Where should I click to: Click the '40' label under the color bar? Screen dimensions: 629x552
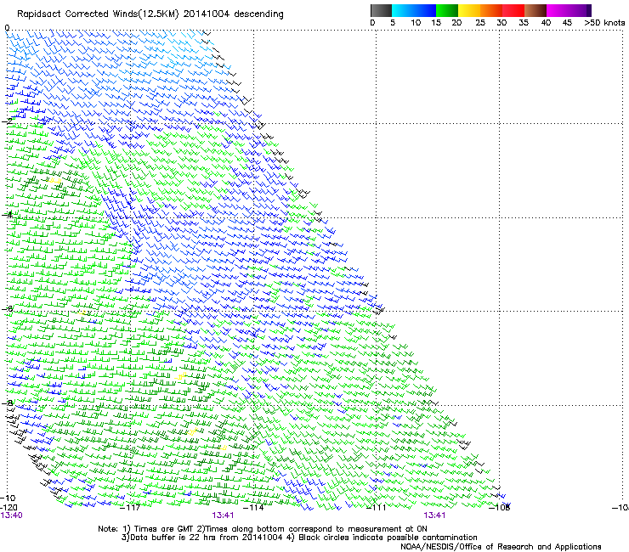546,22
